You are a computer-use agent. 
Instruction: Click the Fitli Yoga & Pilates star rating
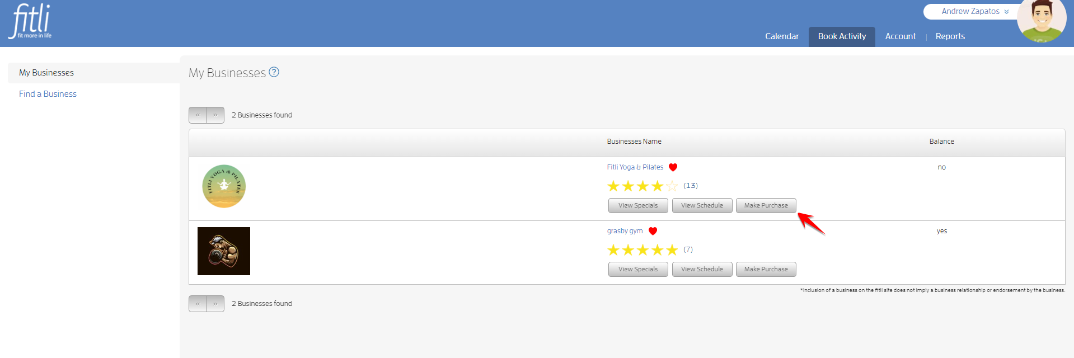642,186
